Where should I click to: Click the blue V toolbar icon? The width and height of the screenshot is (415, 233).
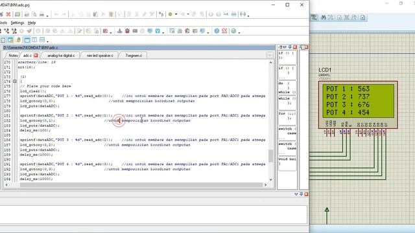(x=158, y=31)
